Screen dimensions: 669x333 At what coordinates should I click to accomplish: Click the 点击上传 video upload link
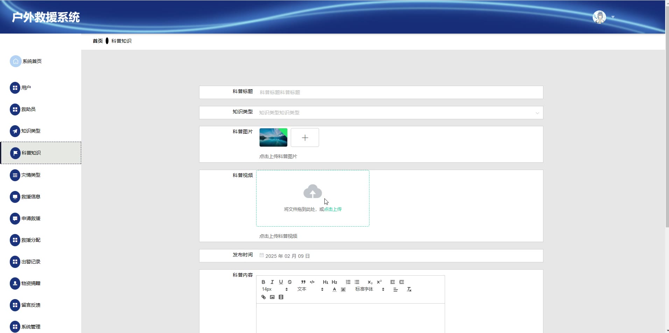click(x=333, y=209)
